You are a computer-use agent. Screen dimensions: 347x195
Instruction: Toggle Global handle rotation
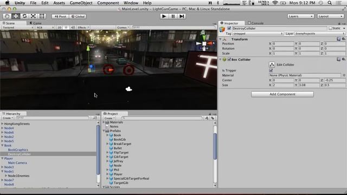(78, 16)
